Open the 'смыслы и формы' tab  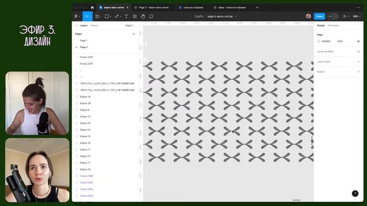point(193,7)
